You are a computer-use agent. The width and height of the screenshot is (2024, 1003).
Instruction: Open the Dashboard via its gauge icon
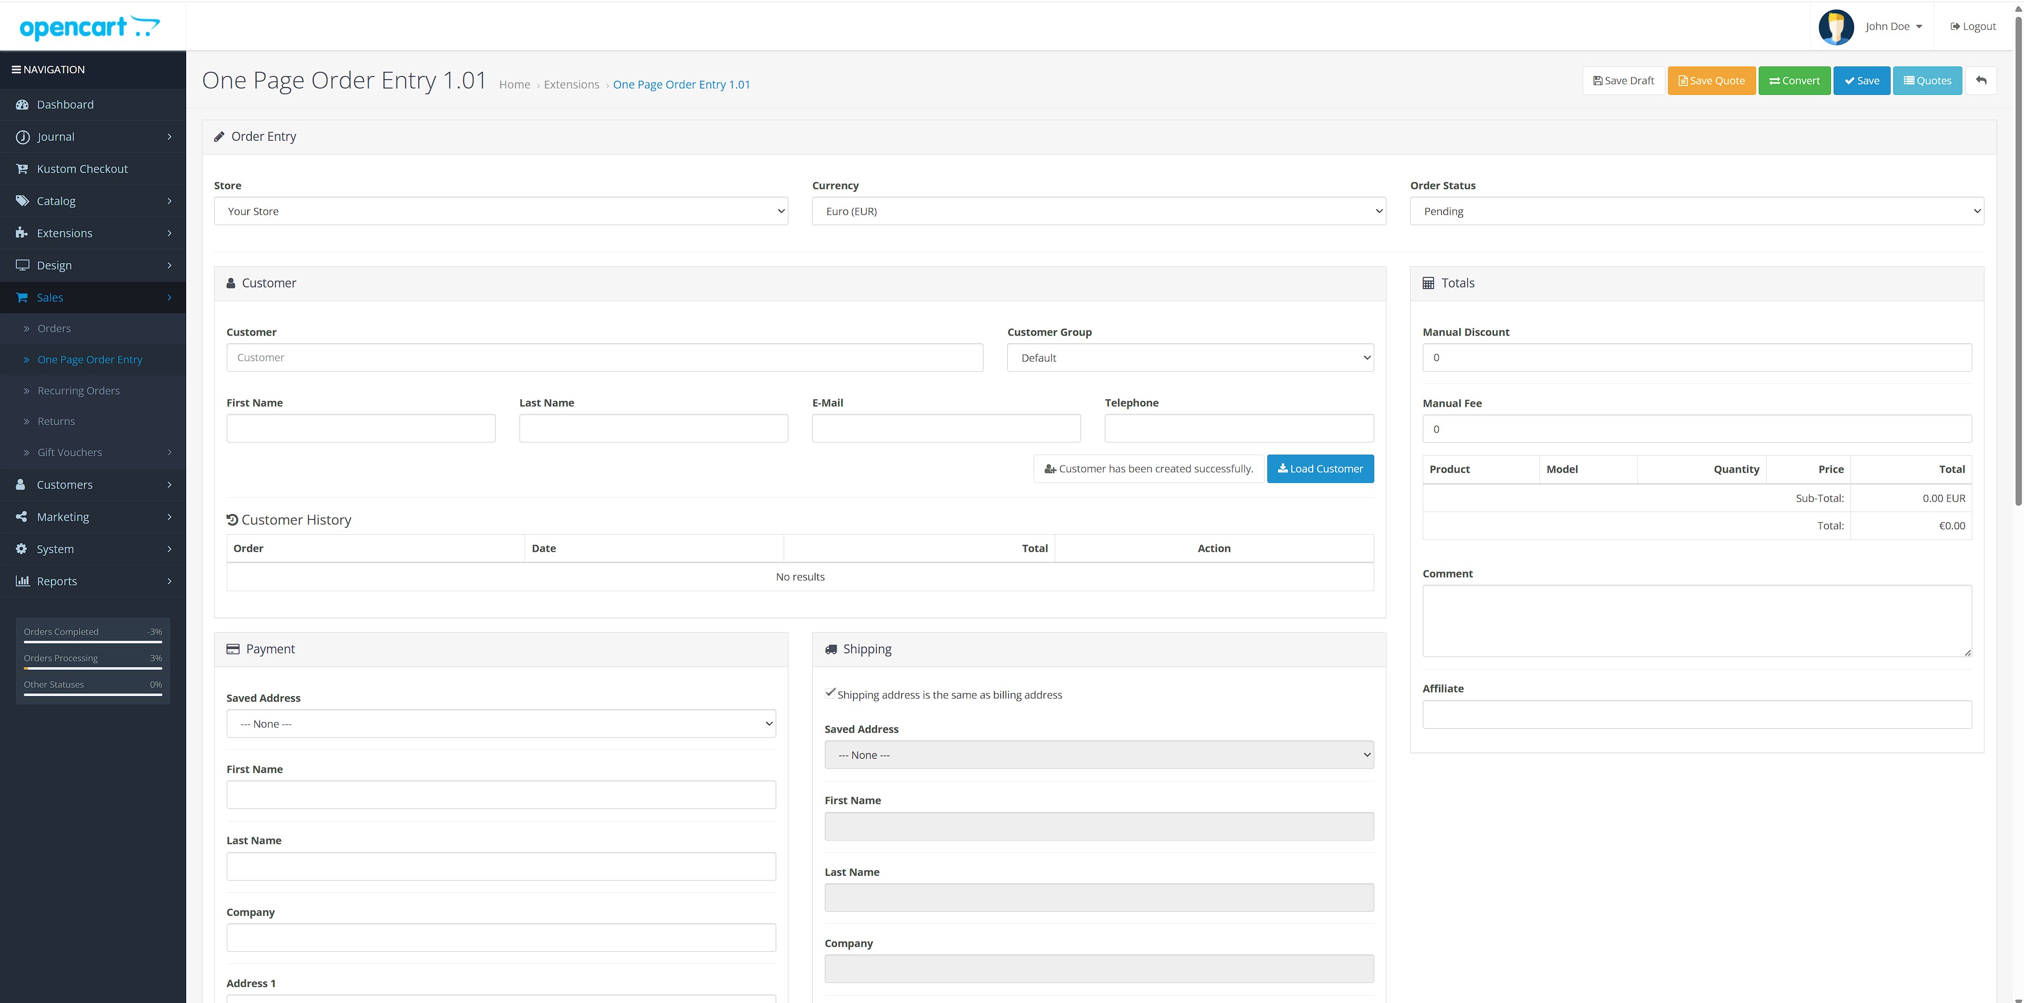21,104
